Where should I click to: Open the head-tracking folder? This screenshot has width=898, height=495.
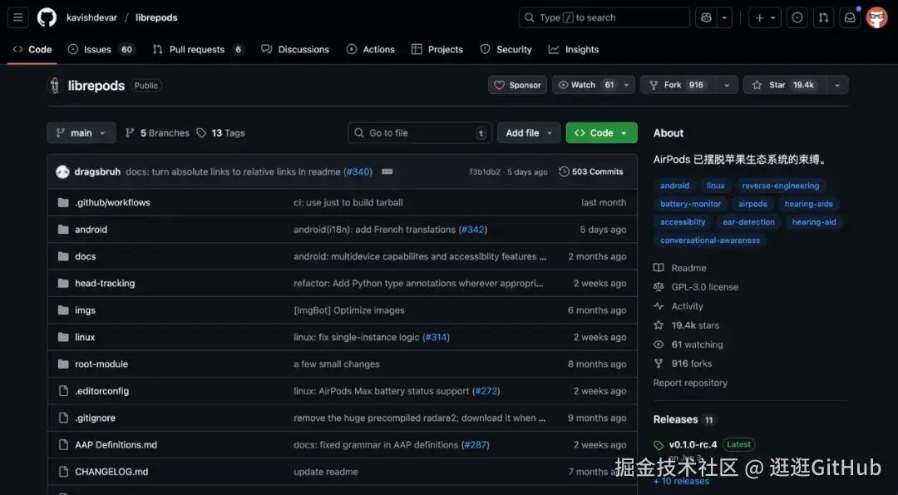105,283
